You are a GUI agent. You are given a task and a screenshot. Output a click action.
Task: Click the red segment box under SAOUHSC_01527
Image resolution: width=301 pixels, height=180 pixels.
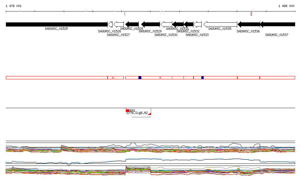coord(119,78)
